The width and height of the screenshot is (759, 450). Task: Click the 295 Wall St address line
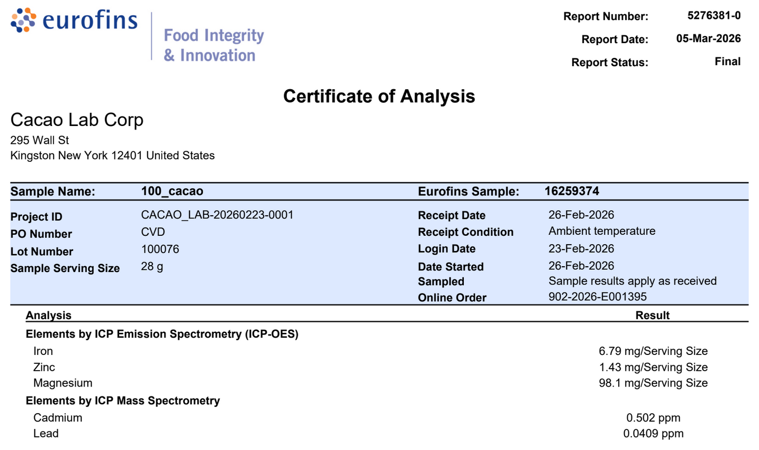point(39,140)
